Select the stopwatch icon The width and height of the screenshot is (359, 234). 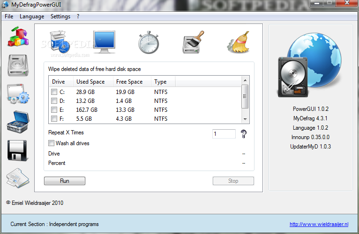pyautogui.click(x=149, y=42)
